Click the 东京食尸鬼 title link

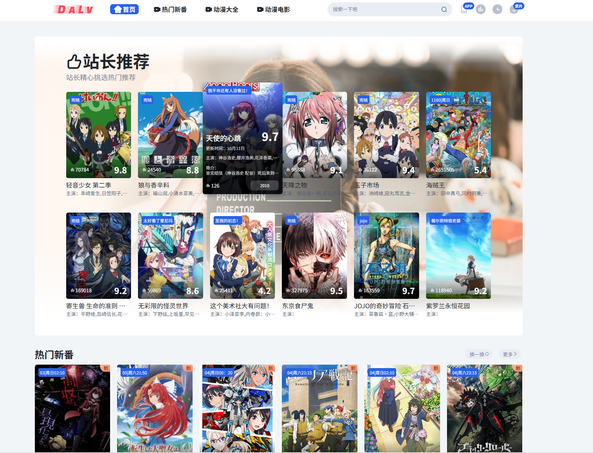[x=298, y=306]
